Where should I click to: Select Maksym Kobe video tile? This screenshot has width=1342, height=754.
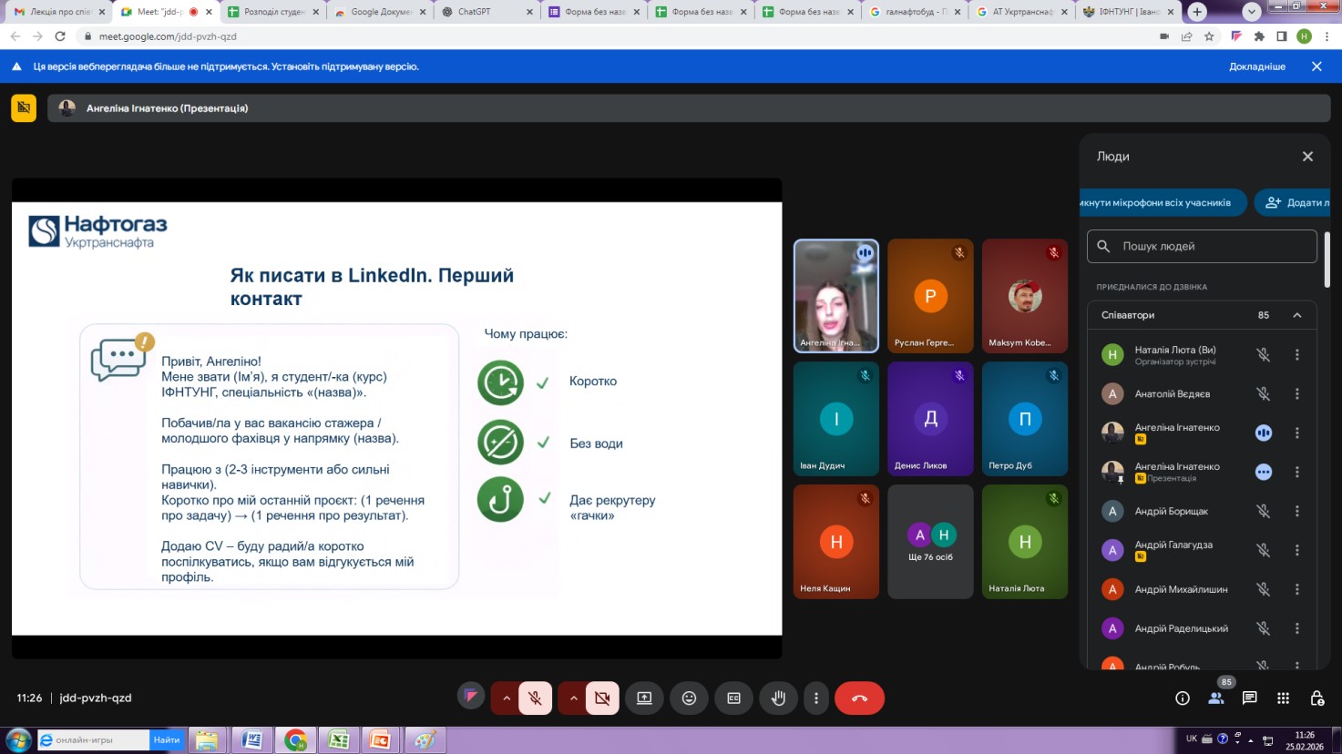pyautogui.click(x=1025, y=296)
